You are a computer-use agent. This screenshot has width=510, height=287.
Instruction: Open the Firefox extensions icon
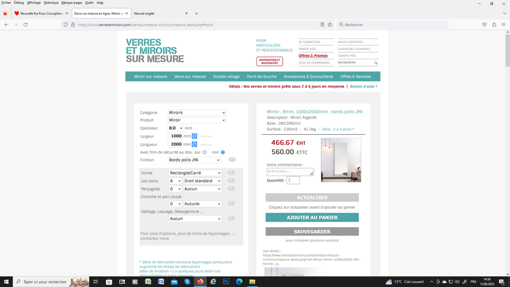click(494, 24)
